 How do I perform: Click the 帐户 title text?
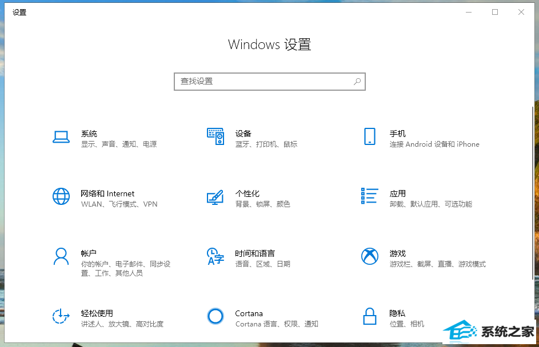pos(89,253)
